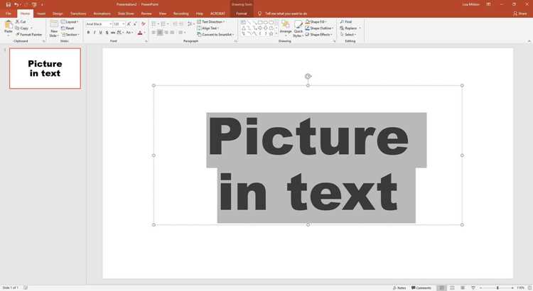Click the Share button

click(520, 13)
